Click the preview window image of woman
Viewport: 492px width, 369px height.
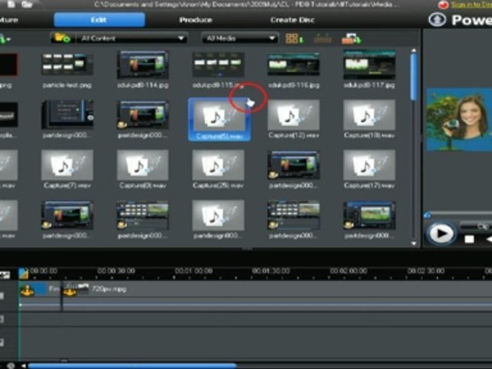click(459, 119)
